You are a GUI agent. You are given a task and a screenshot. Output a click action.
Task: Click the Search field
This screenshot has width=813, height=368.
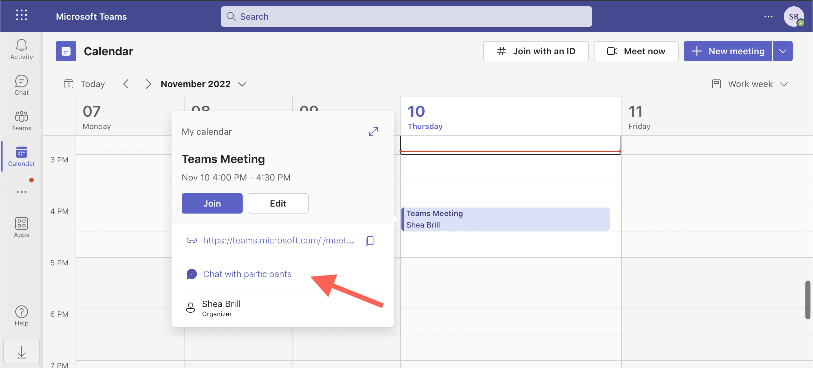406,17
